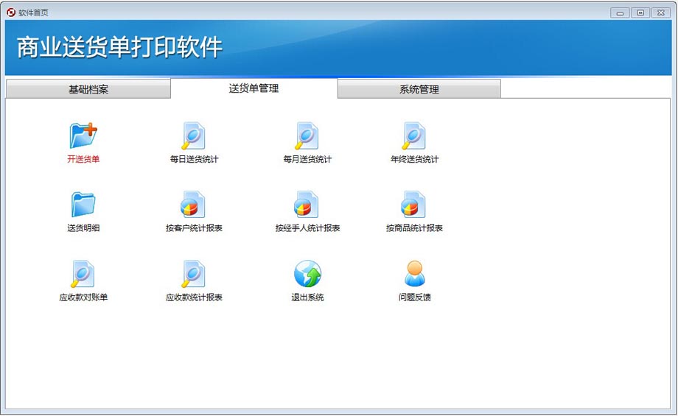
Task: Click the red 开送货单 label
Action: (83, 159)
